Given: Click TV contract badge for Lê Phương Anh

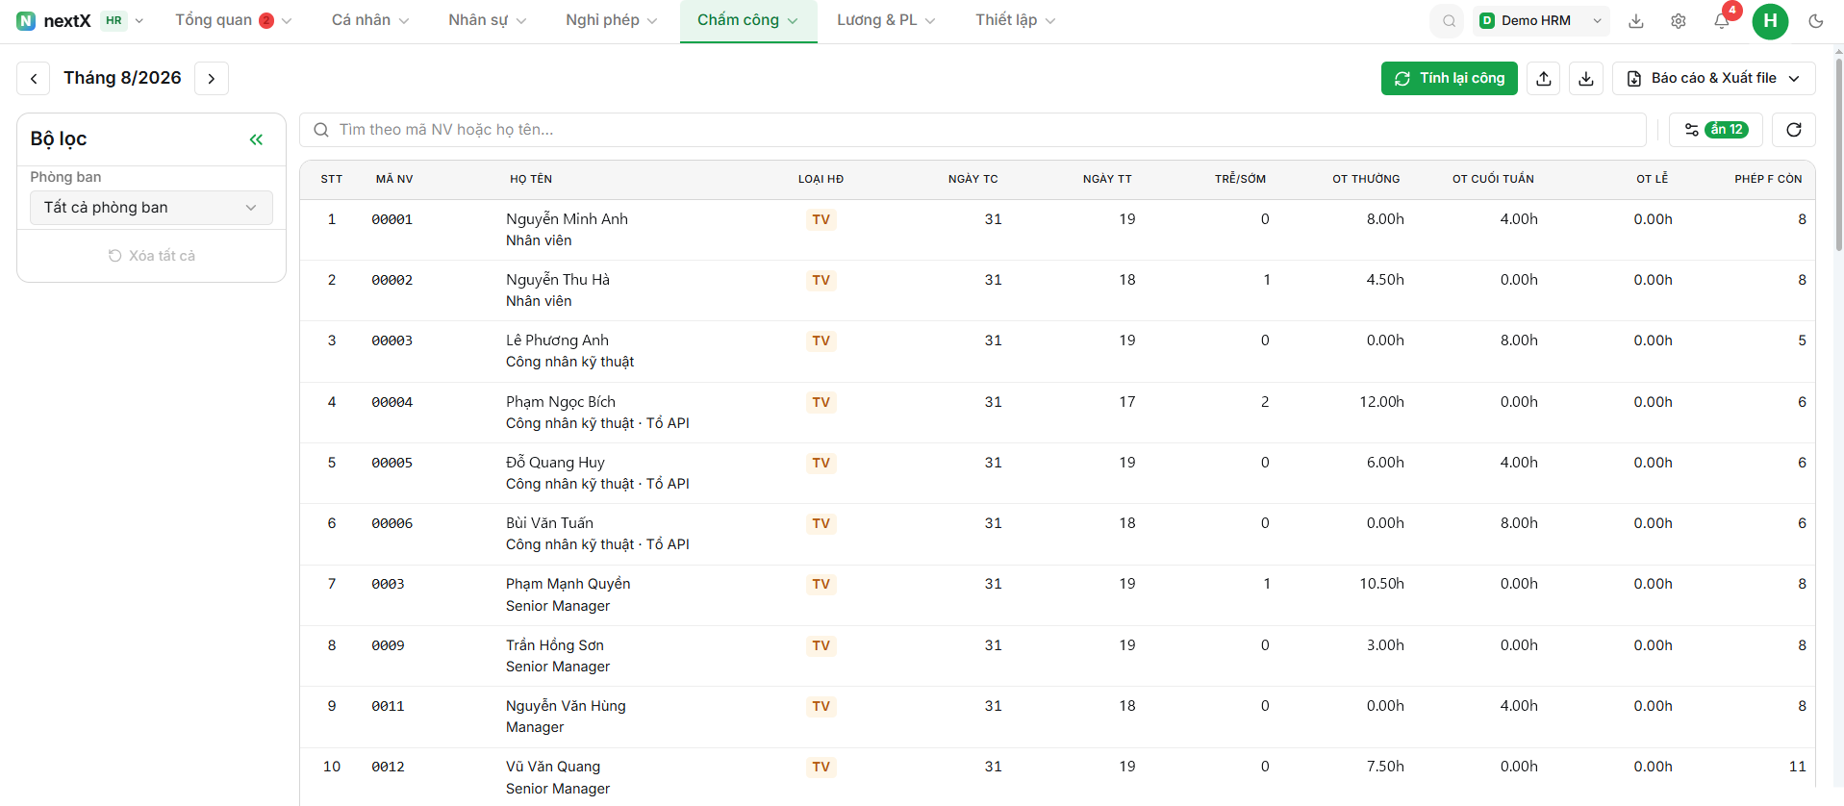Looking at the screenshot, I should point(821,341).
